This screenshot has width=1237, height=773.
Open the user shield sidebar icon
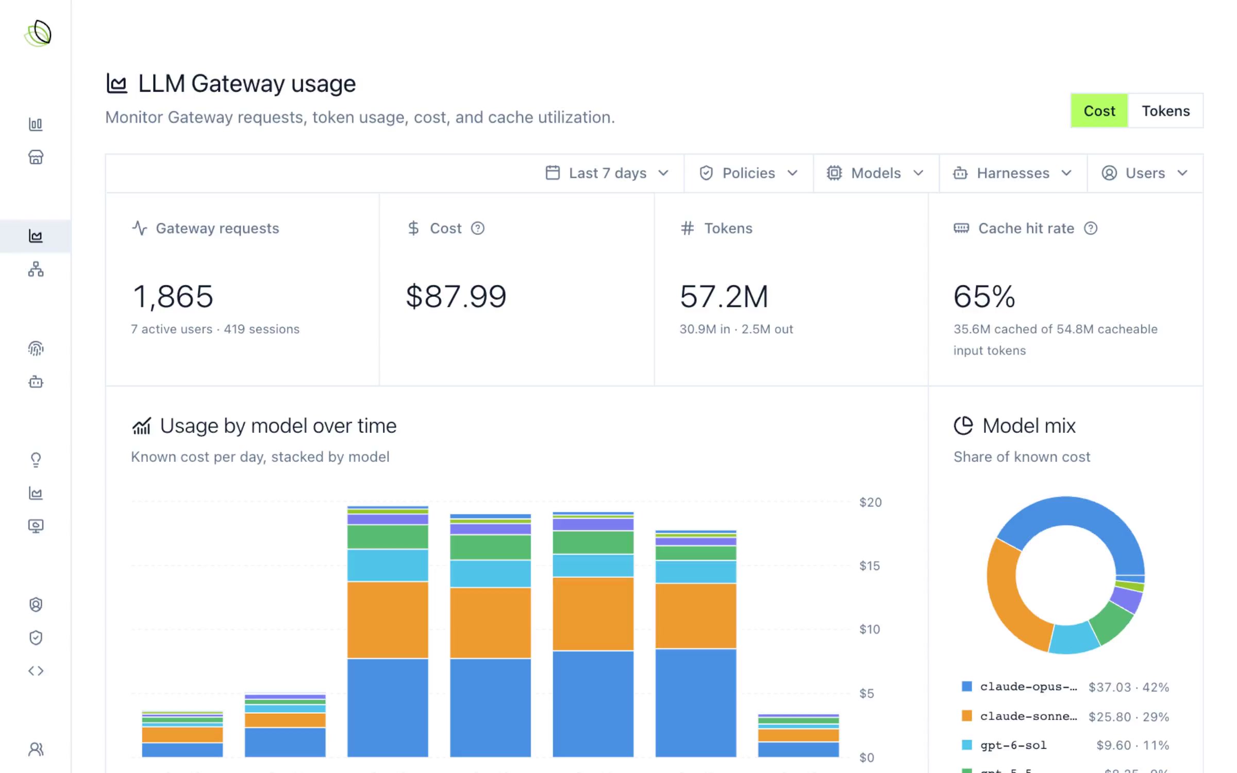[36, 604]
